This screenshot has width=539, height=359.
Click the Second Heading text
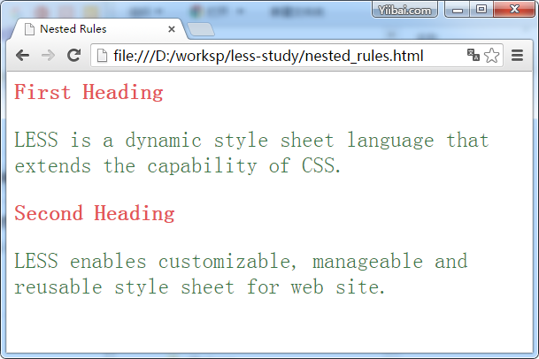pyautogui.click(x=95, y=213)
